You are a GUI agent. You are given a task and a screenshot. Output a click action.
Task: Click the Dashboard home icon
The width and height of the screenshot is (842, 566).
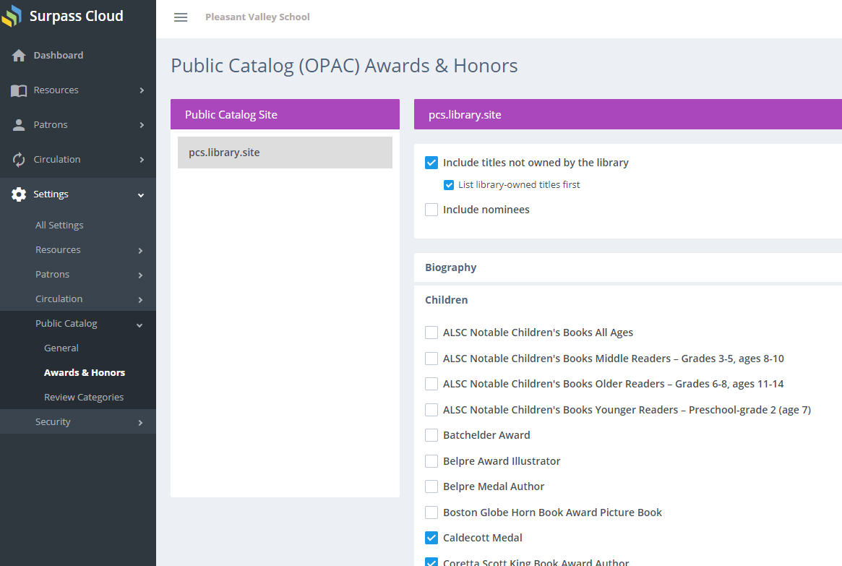[x=19, y=56]
